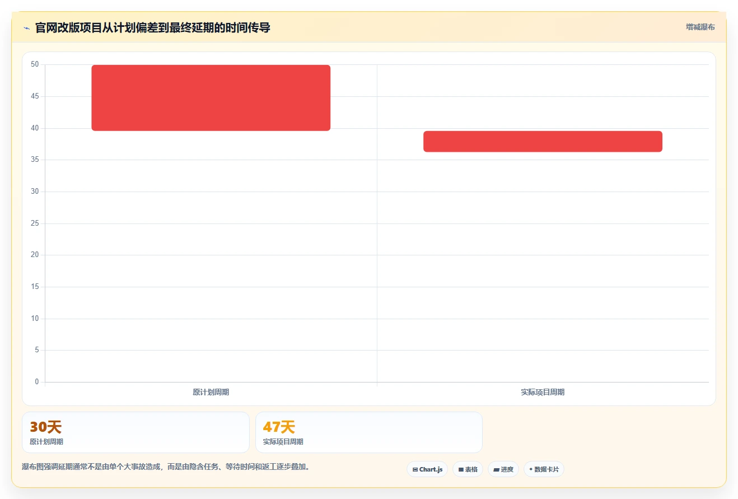Click y-axis value 50
Screen dimensions: 738x499
pos(35,64)
